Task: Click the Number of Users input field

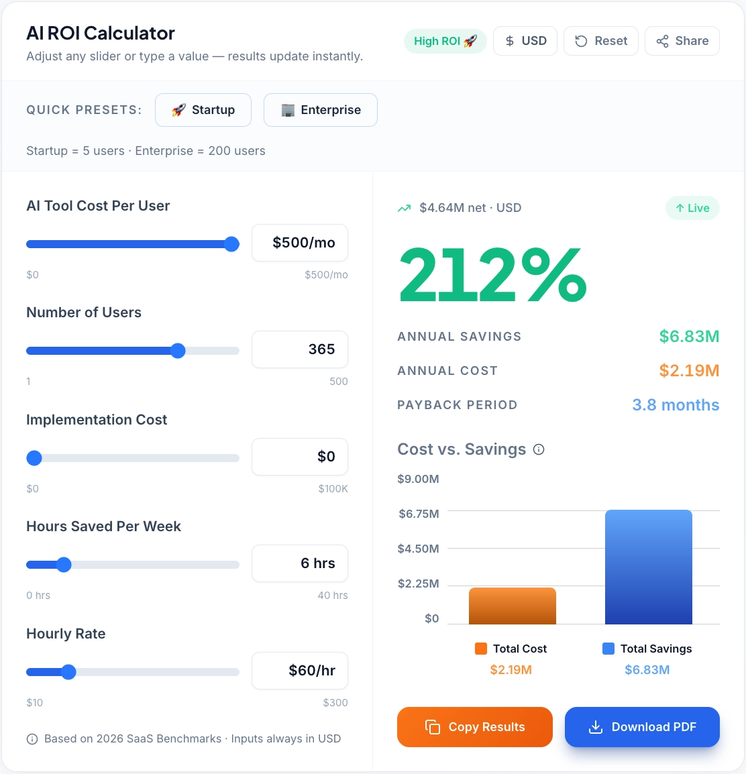Action: 299,349
